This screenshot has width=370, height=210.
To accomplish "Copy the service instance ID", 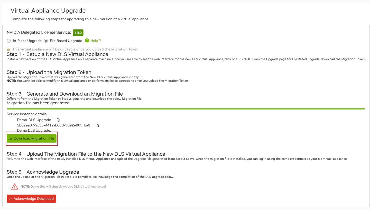I will point(97,125).
